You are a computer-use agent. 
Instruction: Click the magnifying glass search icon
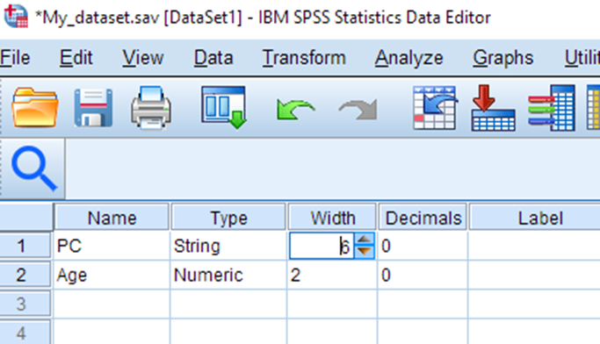point(33,168)
